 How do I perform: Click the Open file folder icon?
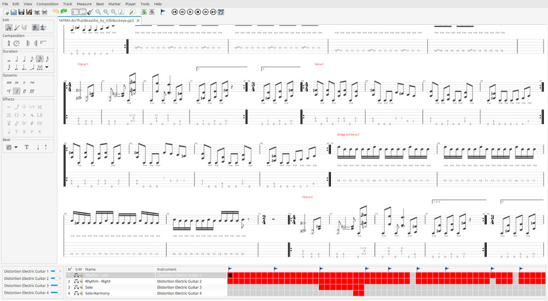pos(14,12)
